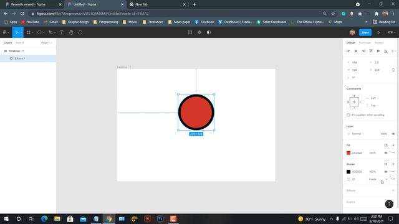Click the red circle on canvas
Viewport: 399px width, 224px height.
pyautogui.click(x=196, y=112)
